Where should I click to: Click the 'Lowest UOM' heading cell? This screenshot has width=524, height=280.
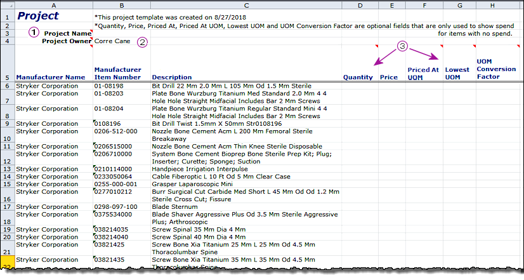pos(458,73)
